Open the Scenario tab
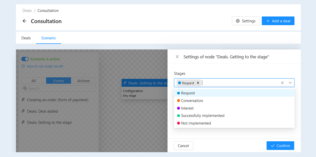 pos(48,38)
